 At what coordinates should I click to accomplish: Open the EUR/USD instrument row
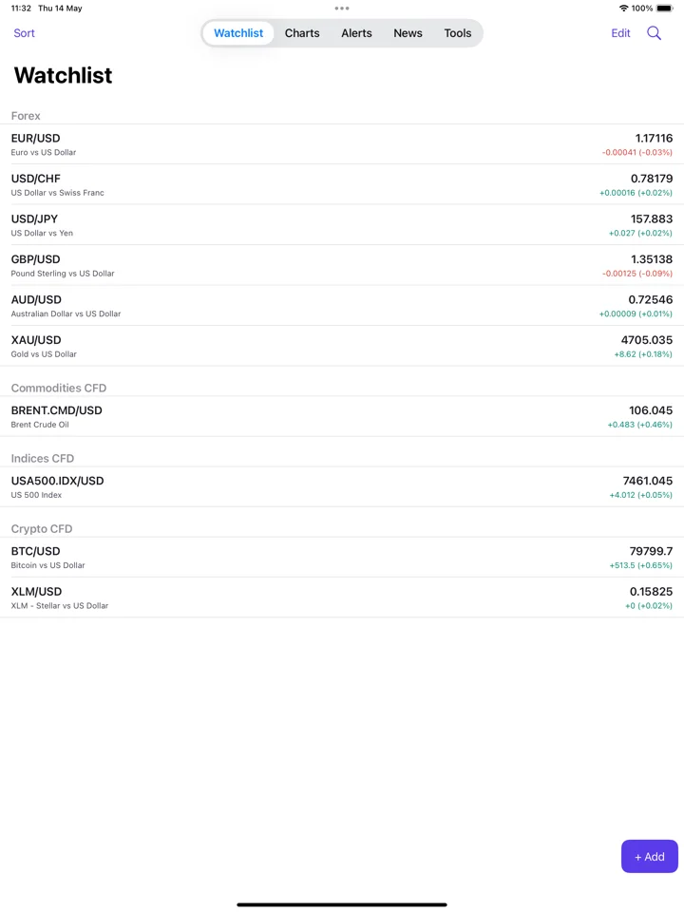[x=342, y=144]
